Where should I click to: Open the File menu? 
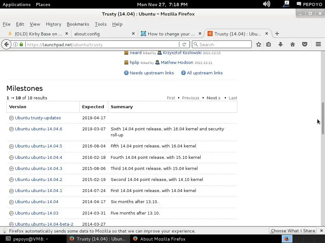click(6, 24)
